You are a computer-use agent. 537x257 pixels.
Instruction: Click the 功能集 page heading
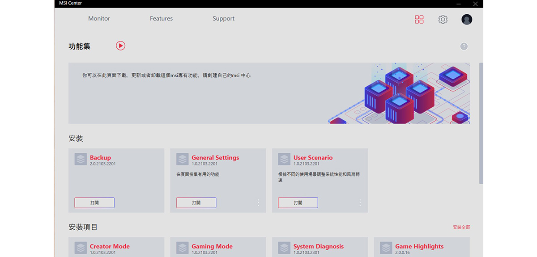point(80,46)
